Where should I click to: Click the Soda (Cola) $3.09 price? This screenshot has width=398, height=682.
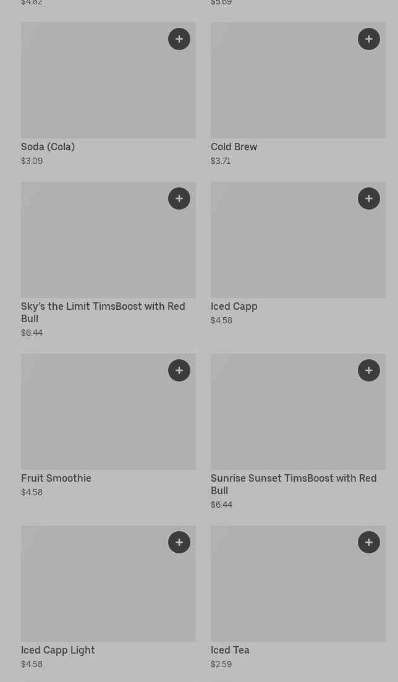[x=32, y=161]
